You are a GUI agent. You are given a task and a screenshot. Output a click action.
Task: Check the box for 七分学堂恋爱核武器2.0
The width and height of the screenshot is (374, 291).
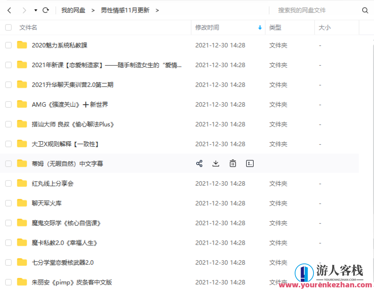[x=8, y=262]
